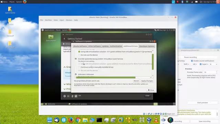Open the host Menu in the top panel
Viewport: 220px width, 124px height.
(4, 2)
